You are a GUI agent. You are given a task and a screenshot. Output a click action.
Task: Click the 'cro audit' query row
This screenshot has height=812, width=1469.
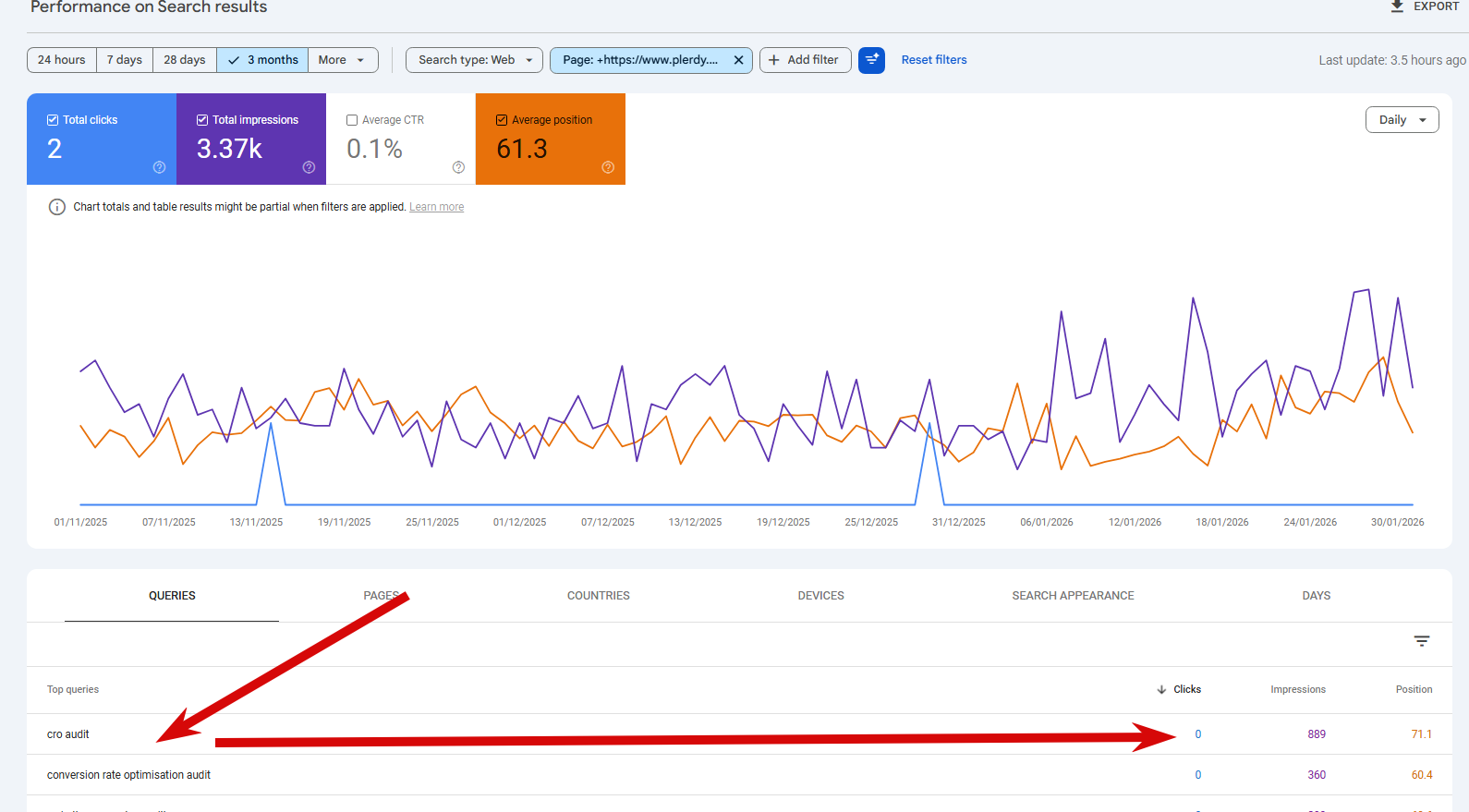click(739, 734)
